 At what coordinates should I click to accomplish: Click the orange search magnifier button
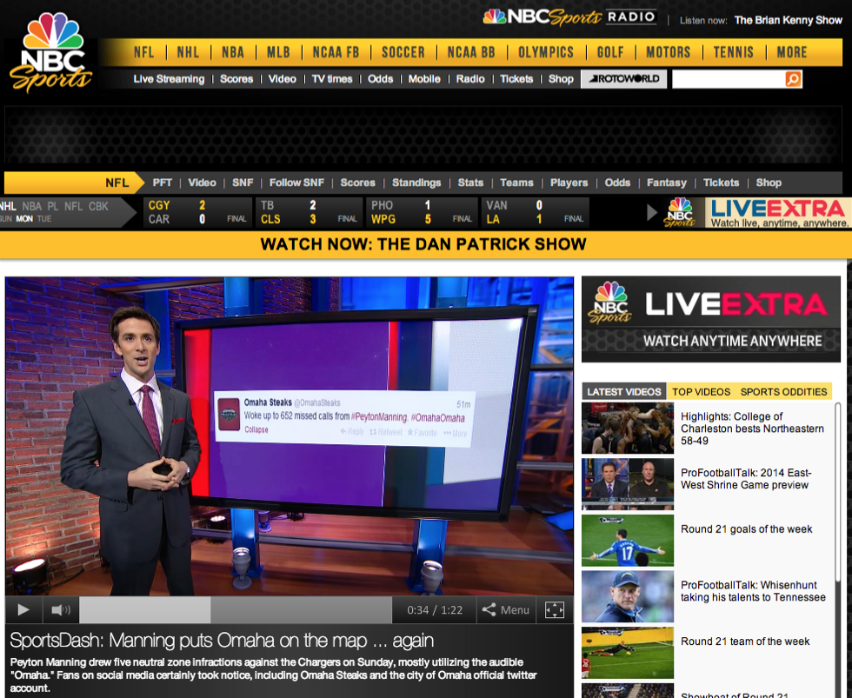(793, 79)
